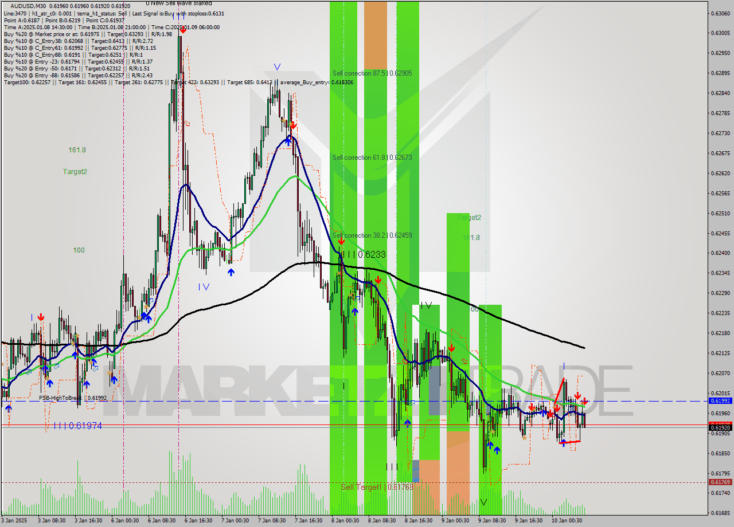Viewport: 734px width, 527px height.
Task: Click 0.62125 on the price axis
Action: 721,353
